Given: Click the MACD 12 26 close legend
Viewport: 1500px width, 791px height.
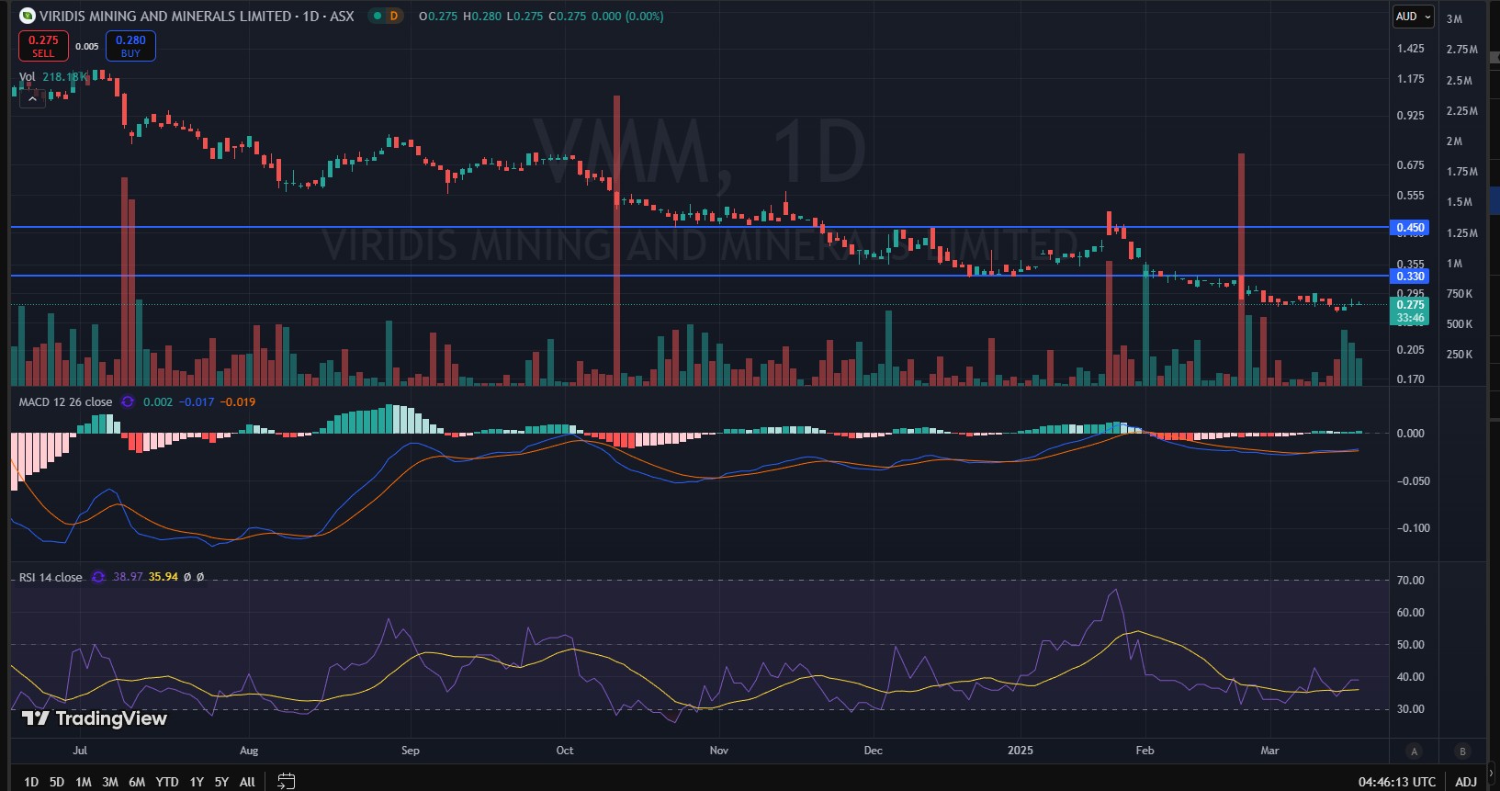Looking at the screenshot, I should [66, 401].
